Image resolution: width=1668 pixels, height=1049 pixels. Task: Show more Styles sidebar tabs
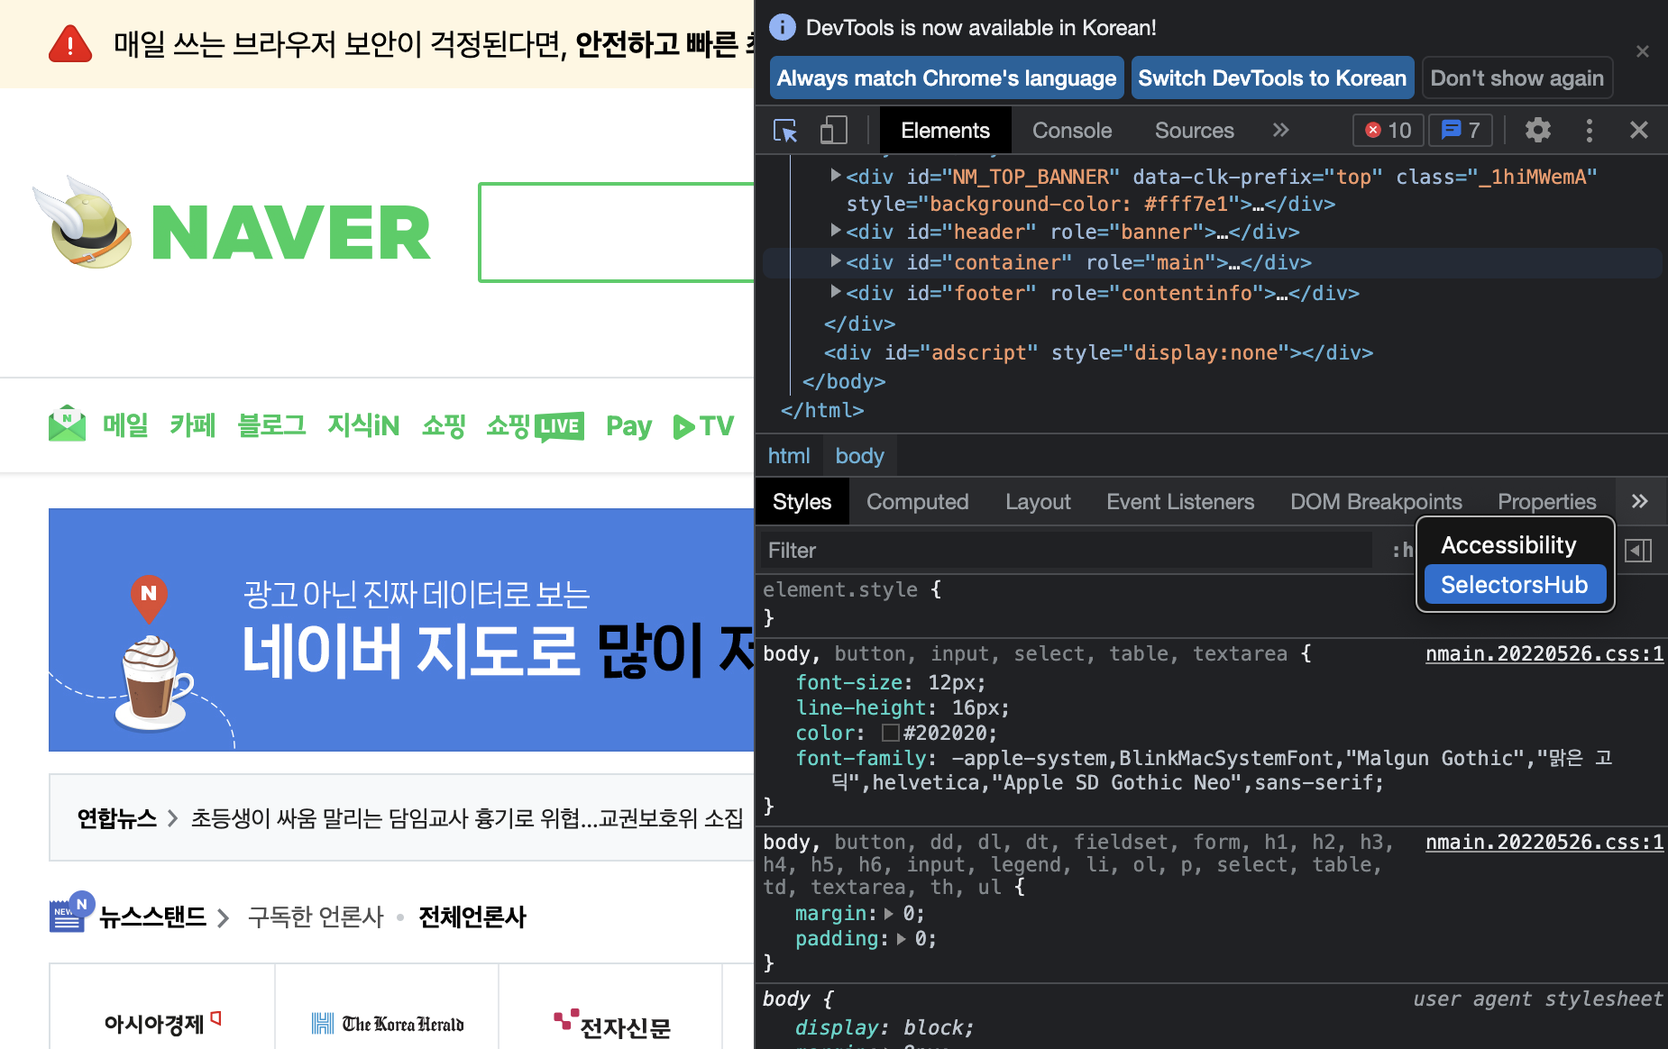tap(1639, 501)
